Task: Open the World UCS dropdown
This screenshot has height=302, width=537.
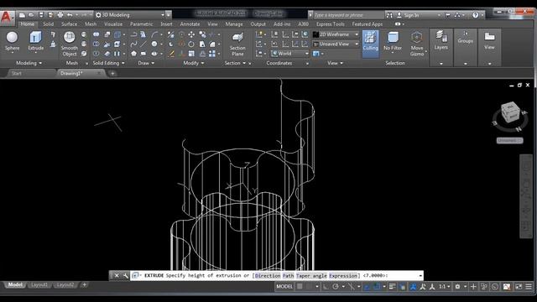Action: pyautogui.click(x=289, y=54)
